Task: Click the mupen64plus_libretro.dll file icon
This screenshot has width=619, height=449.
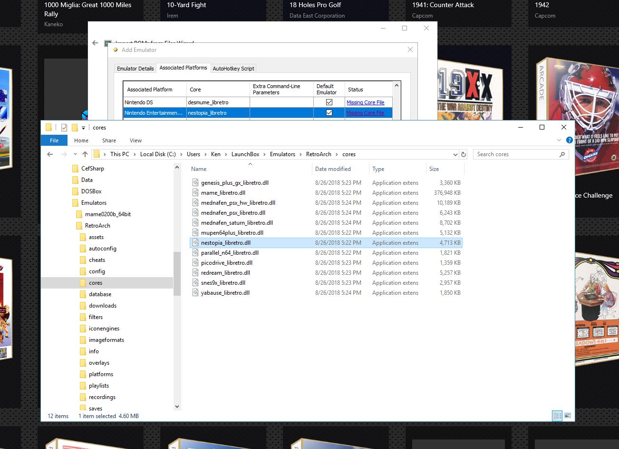Action: click(195, 233)
